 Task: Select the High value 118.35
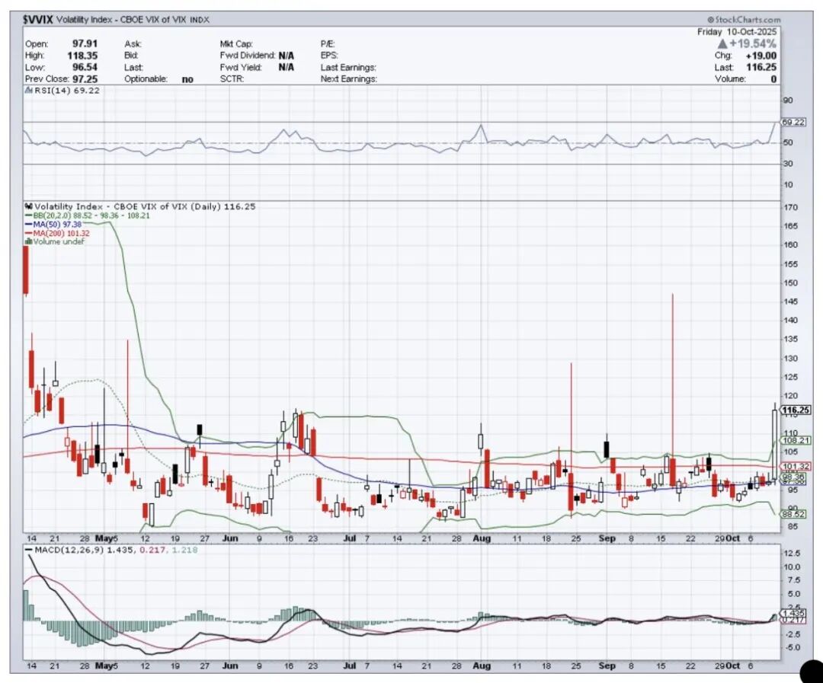(x=82, y=56)
